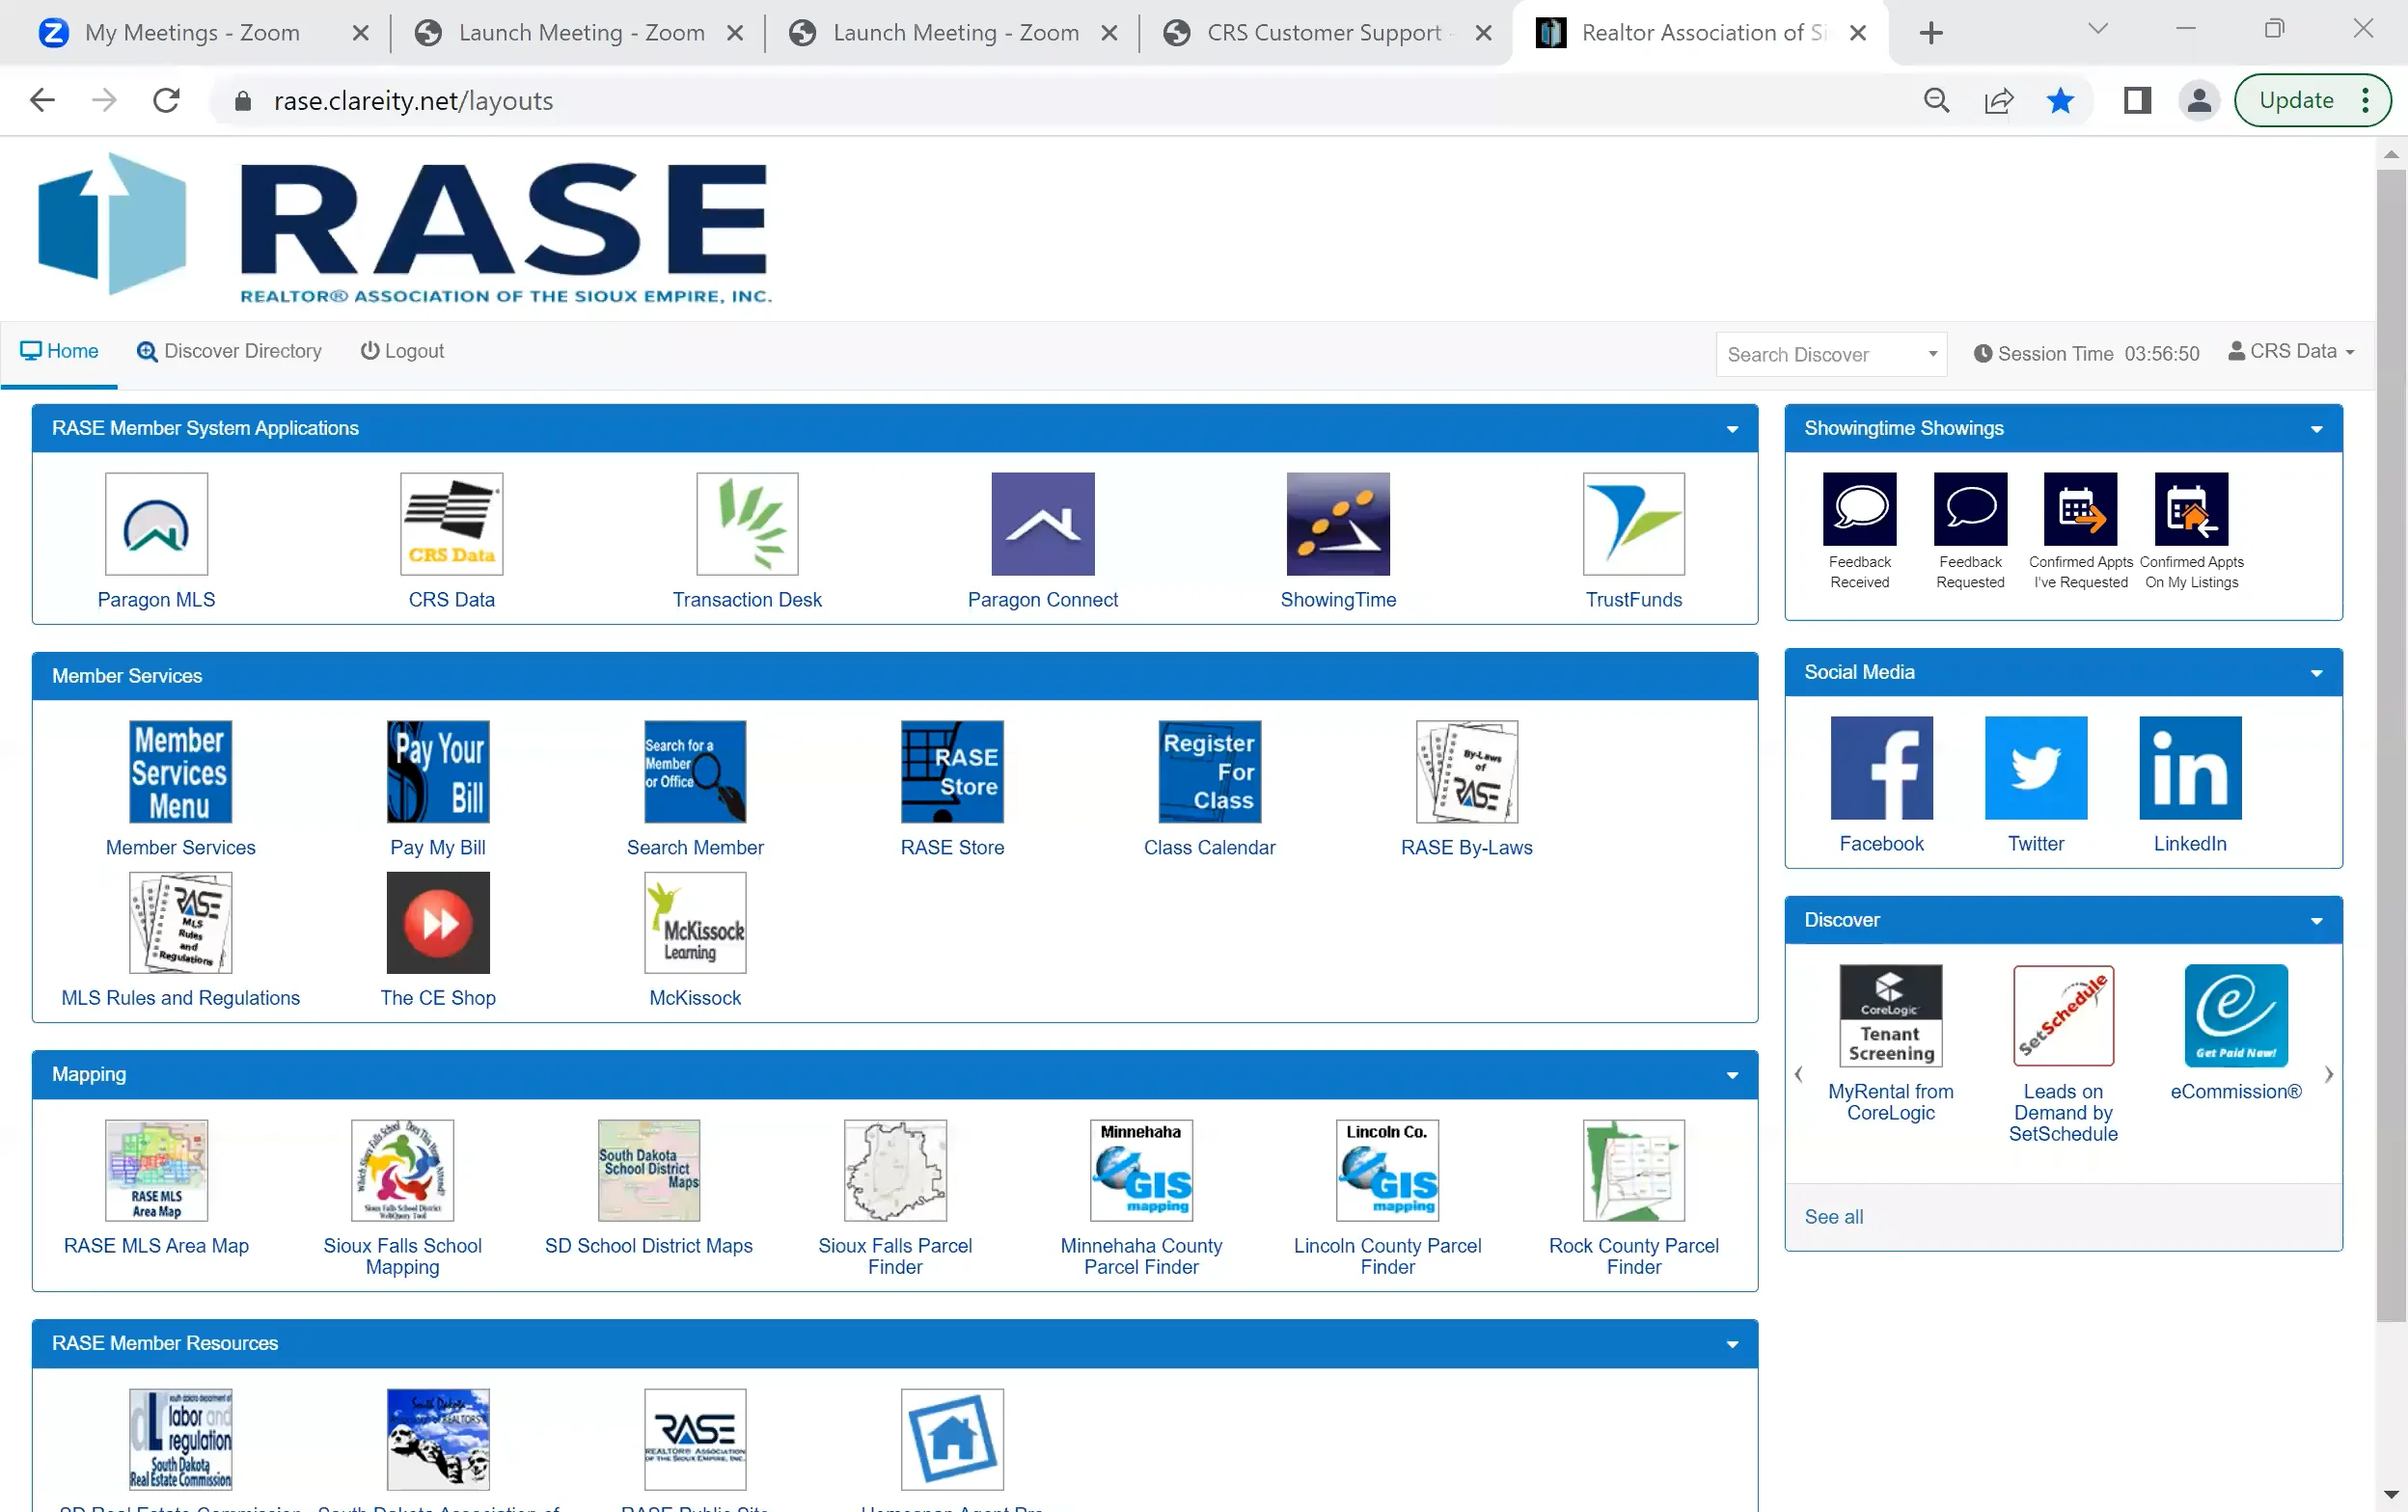Switch to the Launch Meeting - Zoom tab
Screen dimensions: 2408x1512
pos(578,32)
